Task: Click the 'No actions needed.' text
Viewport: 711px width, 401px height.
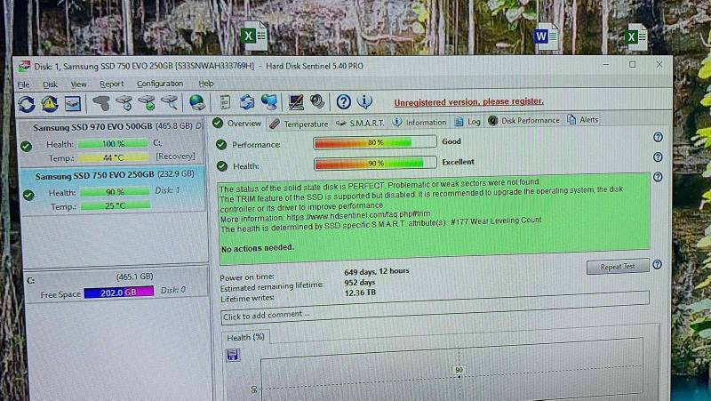Action: pos(258,248)
